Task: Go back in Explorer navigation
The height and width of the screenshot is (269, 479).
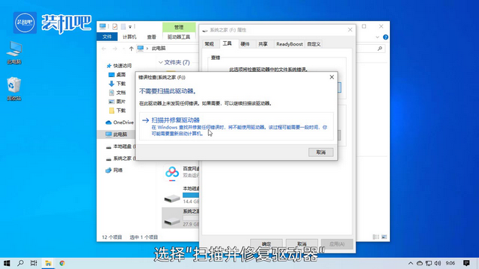Action: [104, 49]
